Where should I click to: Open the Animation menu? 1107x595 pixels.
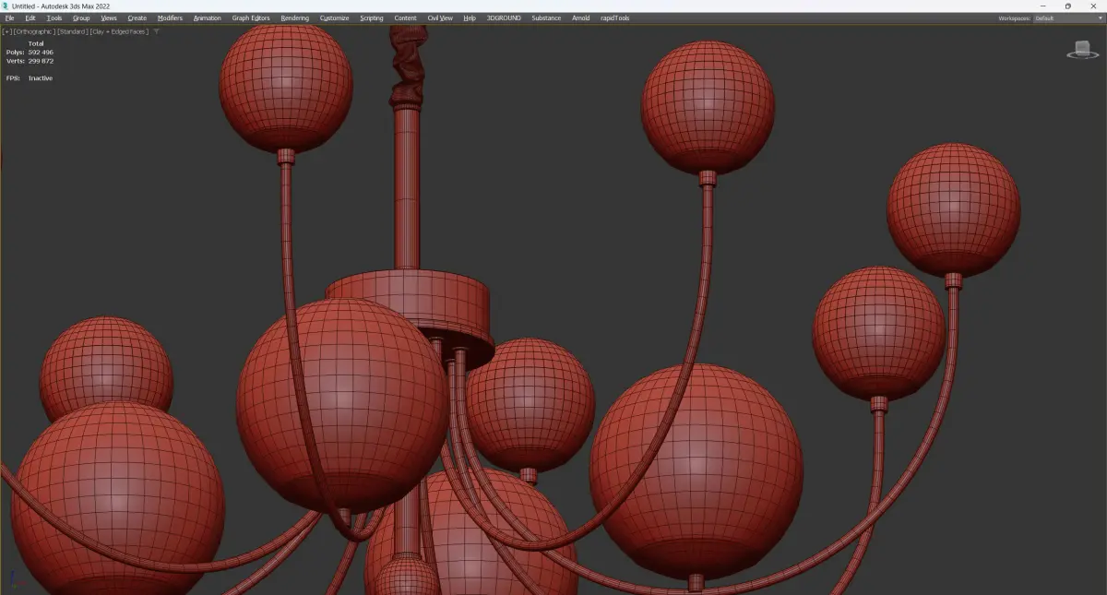207,18
